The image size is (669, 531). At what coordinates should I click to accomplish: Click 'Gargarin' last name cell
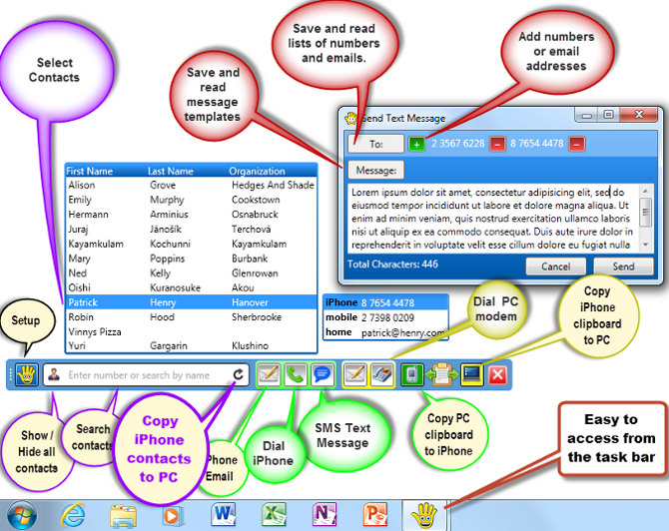click(x=168, y=346)
